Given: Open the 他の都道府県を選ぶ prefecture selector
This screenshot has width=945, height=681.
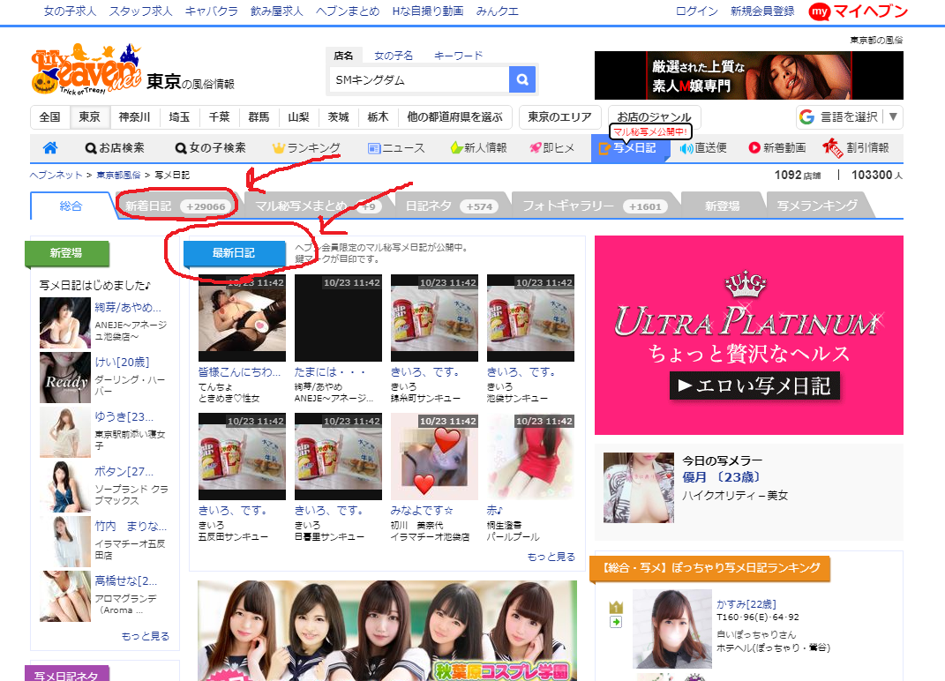Looking at the screenshot, I should pyautogui.click(x=454, y=117).
